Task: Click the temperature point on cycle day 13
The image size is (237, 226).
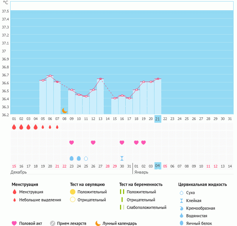Action: 100,79
